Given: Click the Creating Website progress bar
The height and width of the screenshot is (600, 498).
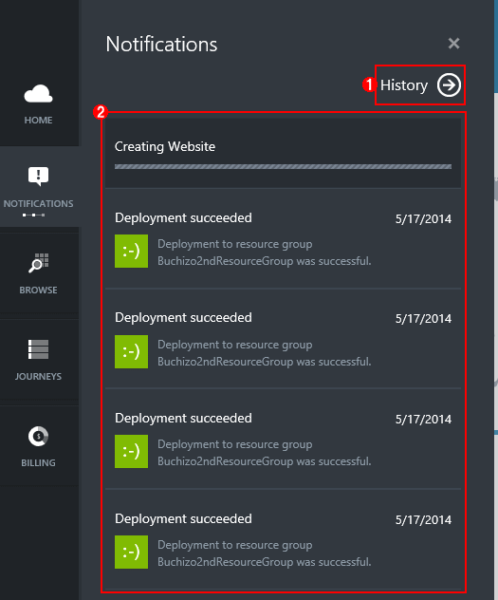Looking at the screenshot, I should pyautogui.click(x=283, y=166).
